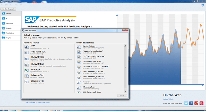Open the "H57ADM30"."EMP_HIST" source icon

pos(79,62)
